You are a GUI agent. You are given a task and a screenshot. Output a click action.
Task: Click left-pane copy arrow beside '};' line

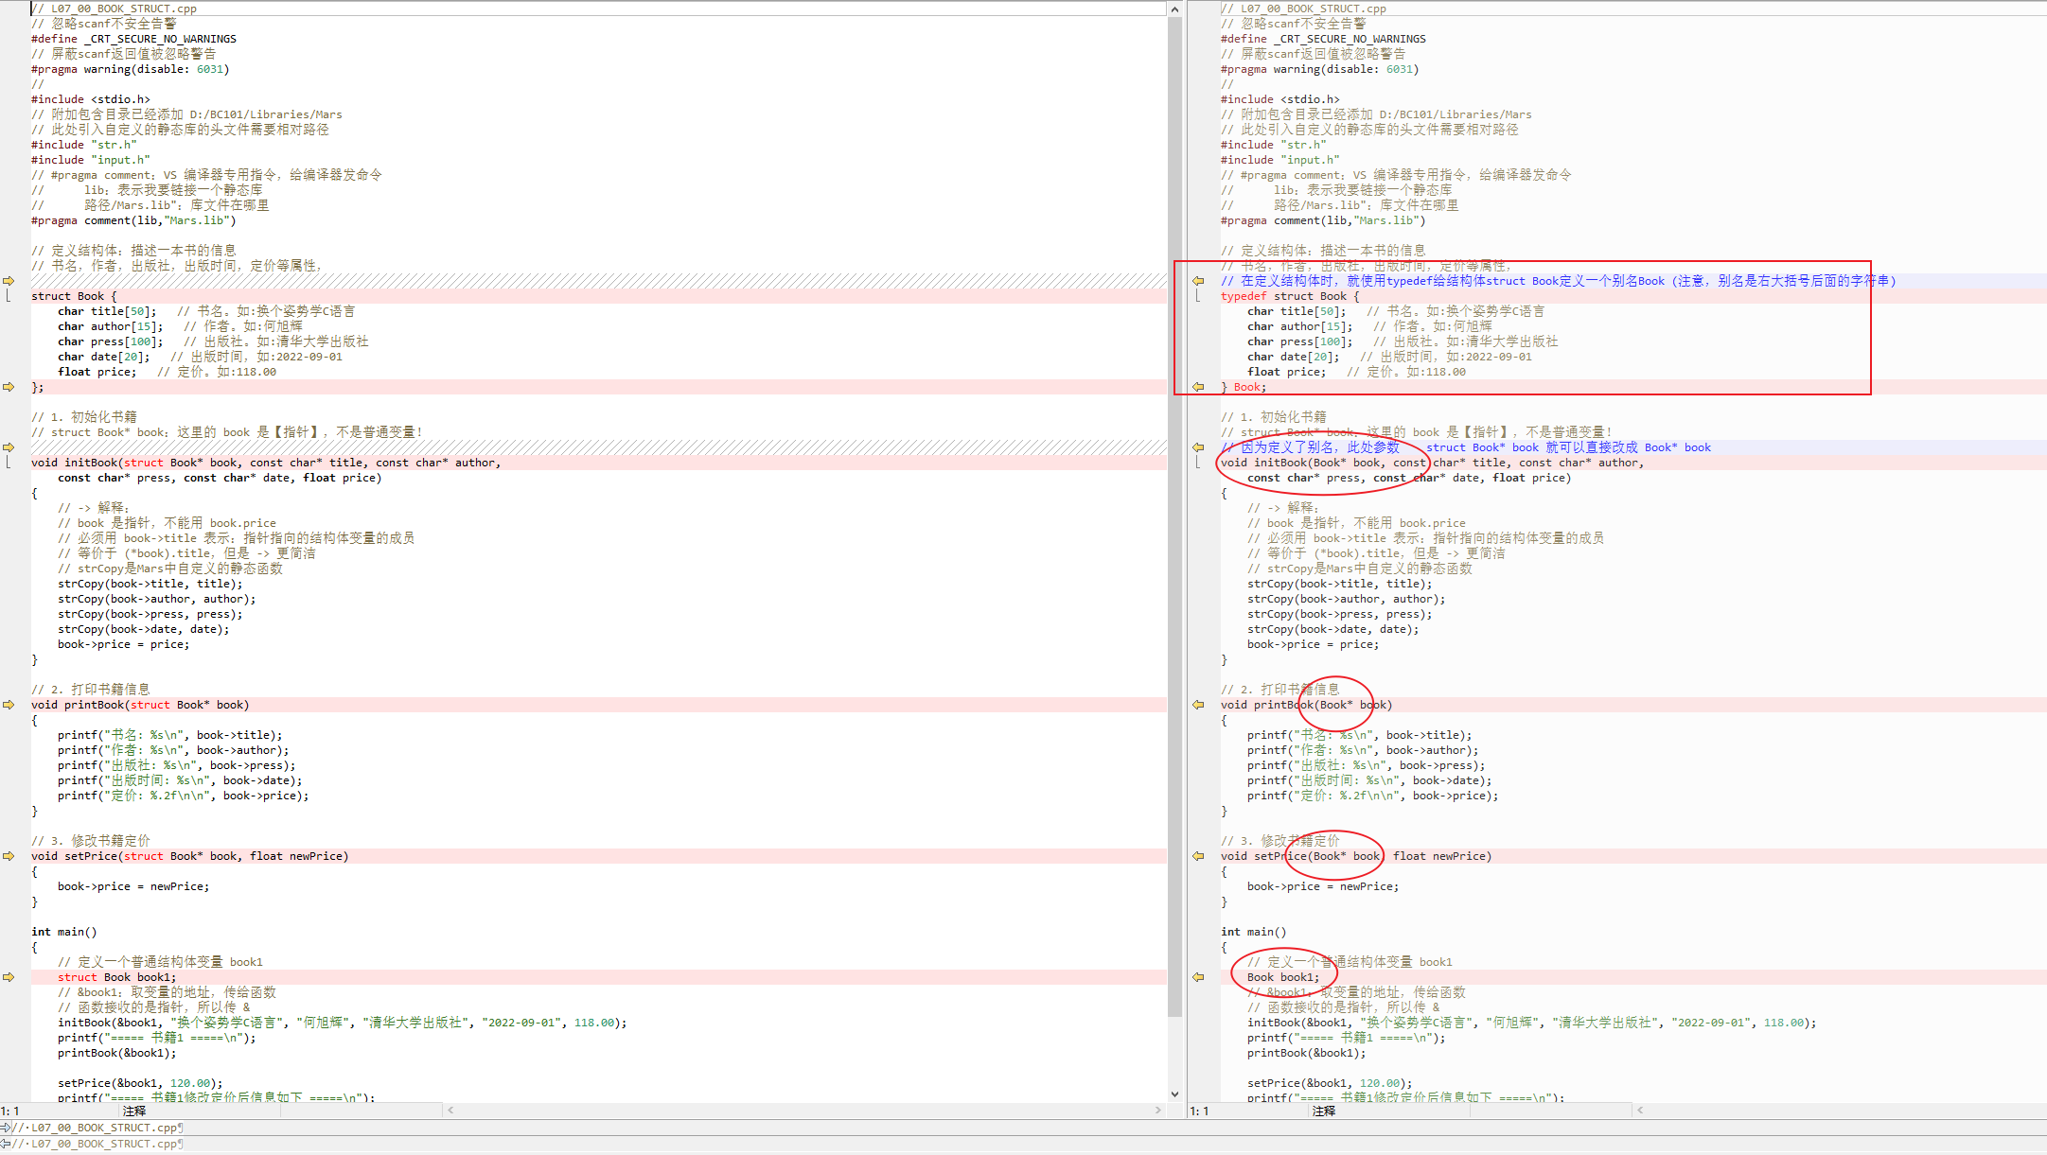[9, 387]
